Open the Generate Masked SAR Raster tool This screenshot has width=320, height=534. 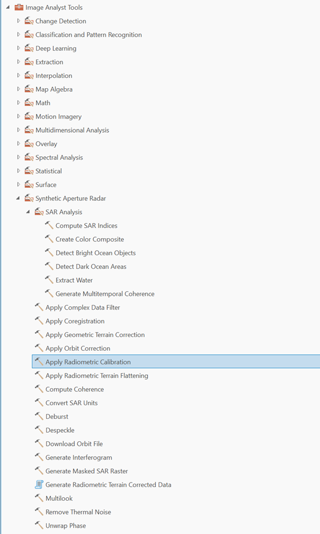[x=87, y=471]
